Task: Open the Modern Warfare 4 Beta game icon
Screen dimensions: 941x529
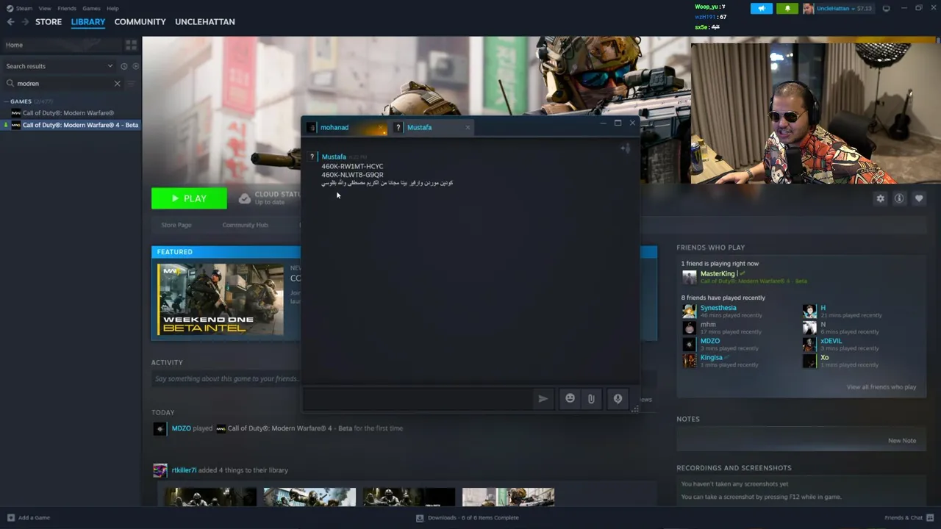Action: (15, 126)
